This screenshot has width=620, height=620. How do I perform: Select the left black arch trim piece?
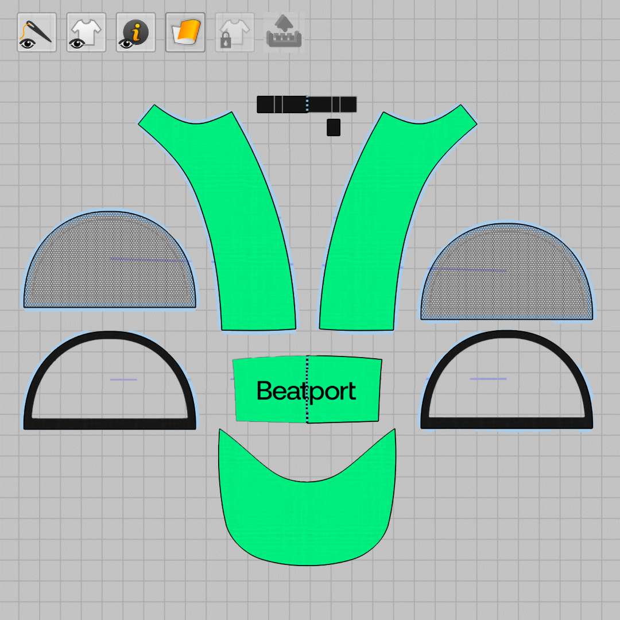point(110,423)
